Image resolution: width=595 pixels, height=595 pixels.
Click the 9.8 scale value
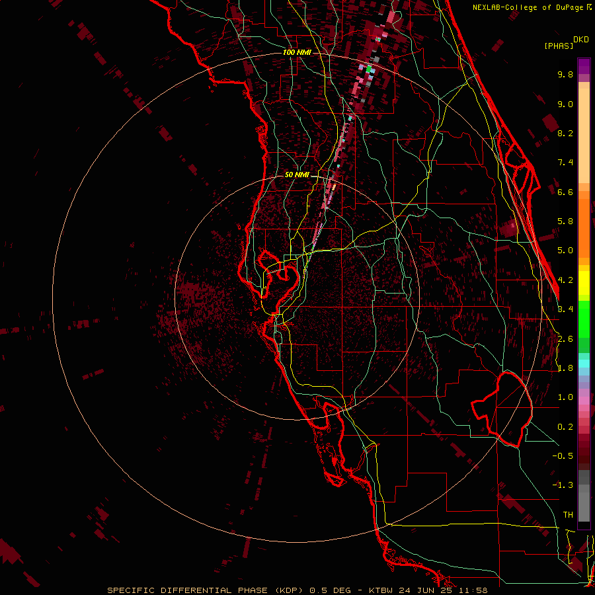click(565, 74)
